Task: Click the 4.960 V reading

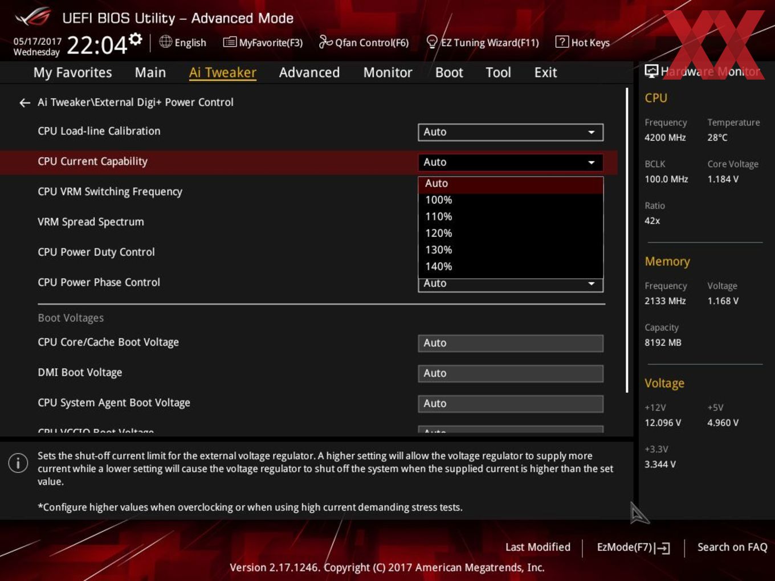Action: click(723, 423)
